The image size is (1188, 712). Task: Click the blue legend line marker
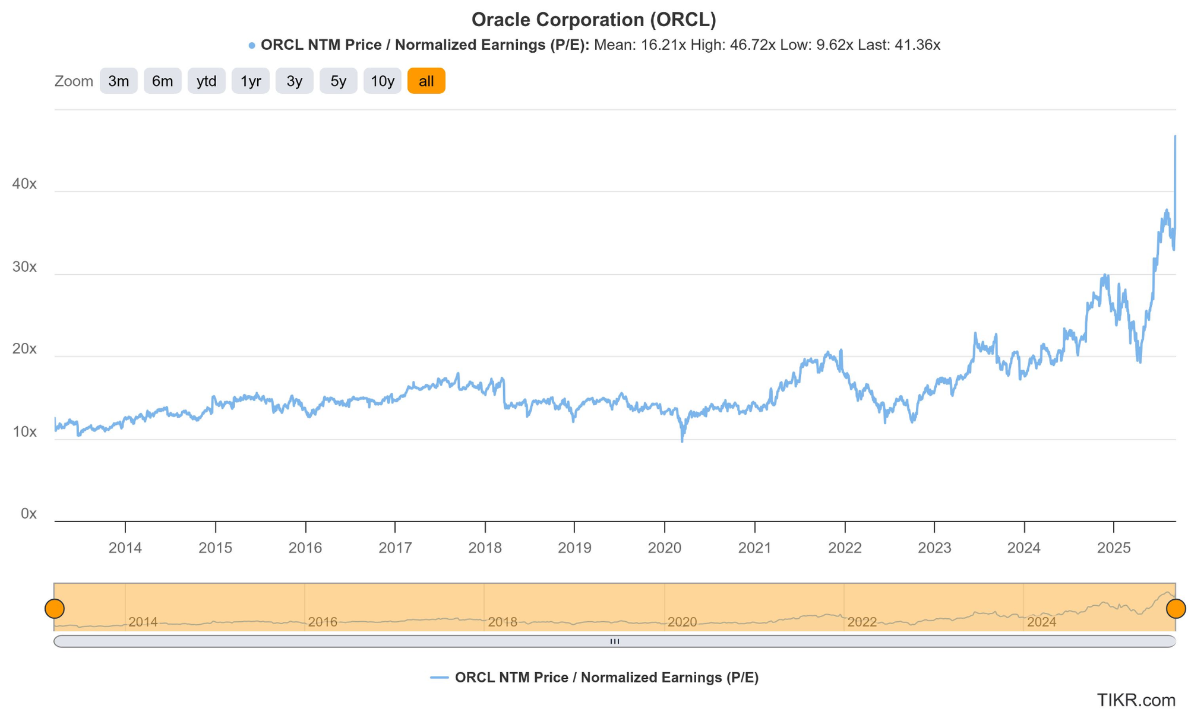[440, 678]
